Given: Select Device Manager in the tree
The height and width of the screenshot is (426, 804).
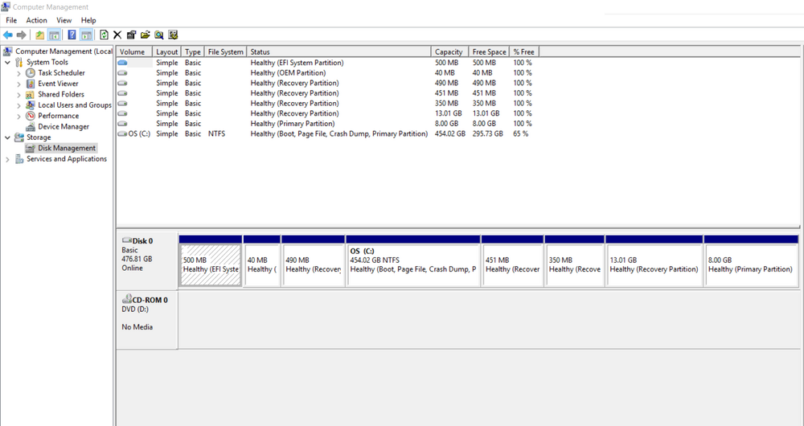Looking at the screenshot, I should click(x=63, y=127).
